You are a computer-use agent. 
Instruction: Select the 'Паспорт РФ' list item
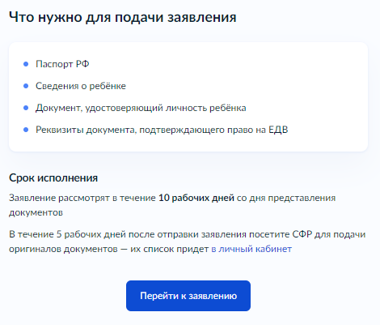[62, 64]
